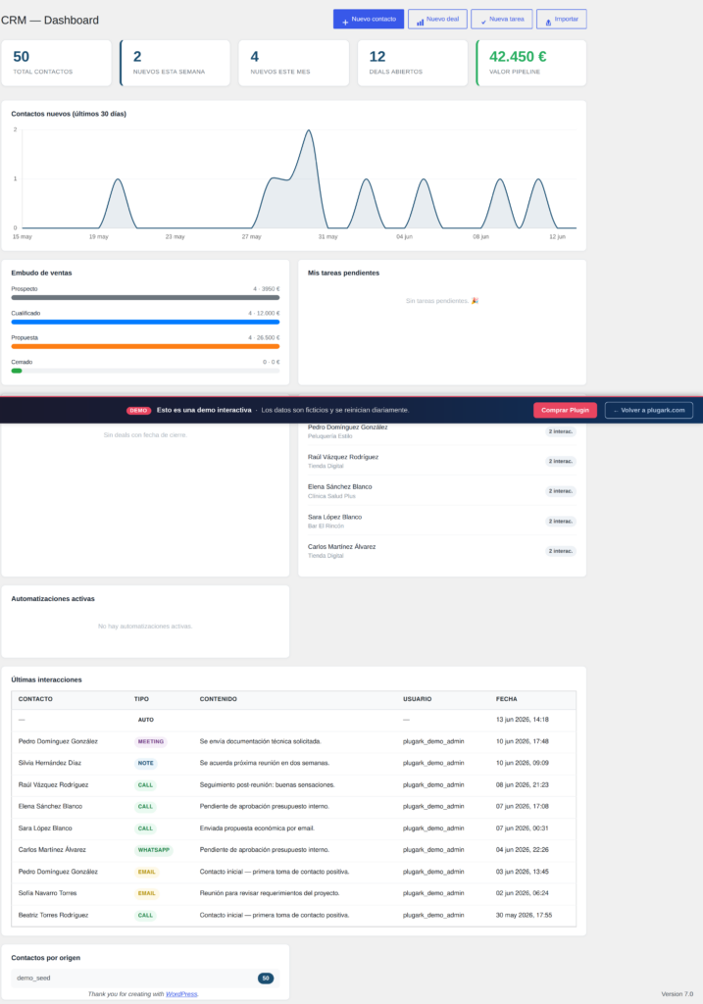
Task: Select Beatriz Torres Rodríguez in interactions table
Action: (x=53, y=916)
